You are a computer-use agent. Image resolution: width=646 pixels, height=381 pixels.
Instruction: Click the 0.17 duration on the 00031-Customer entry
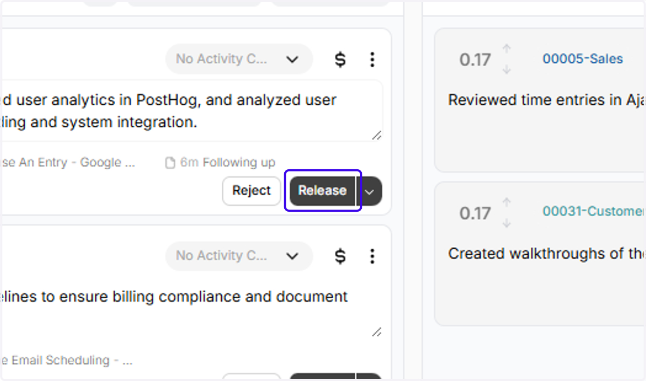[x=475, y=213]
